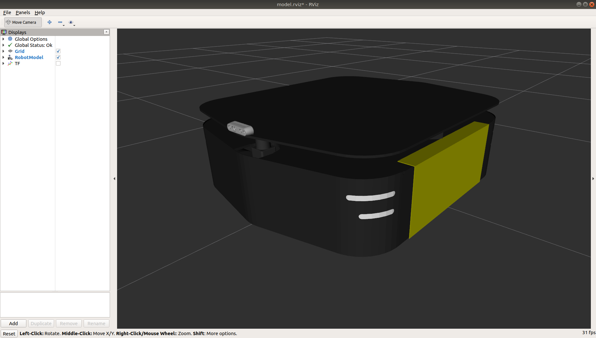Image resolution: width=596 pixels, height=338 pixels.
Task: Open the File menu
Action: (7, 13)
